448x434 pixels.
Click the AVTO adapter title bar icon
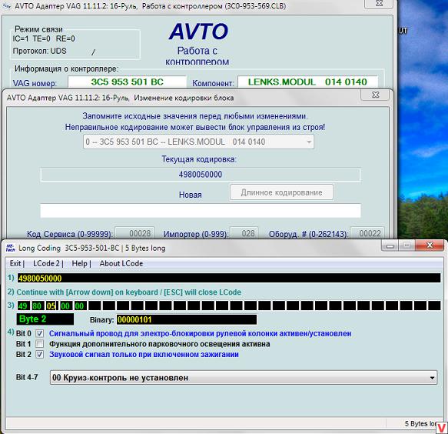click(x=6, y=5)
